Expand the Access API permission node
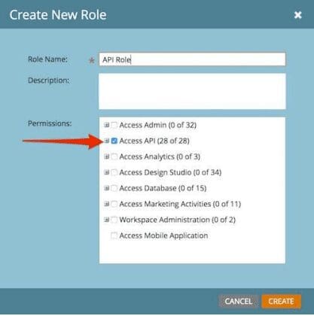The width and height of the screenshot is (314, 316). (x=107, y=141)
